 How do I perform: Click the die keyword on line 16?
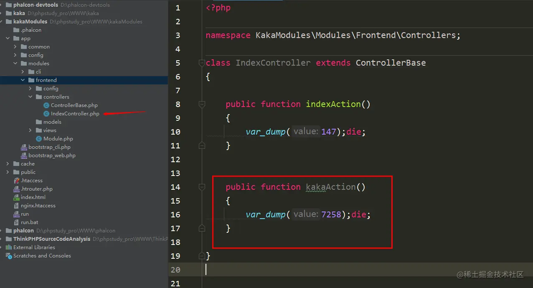358,214
